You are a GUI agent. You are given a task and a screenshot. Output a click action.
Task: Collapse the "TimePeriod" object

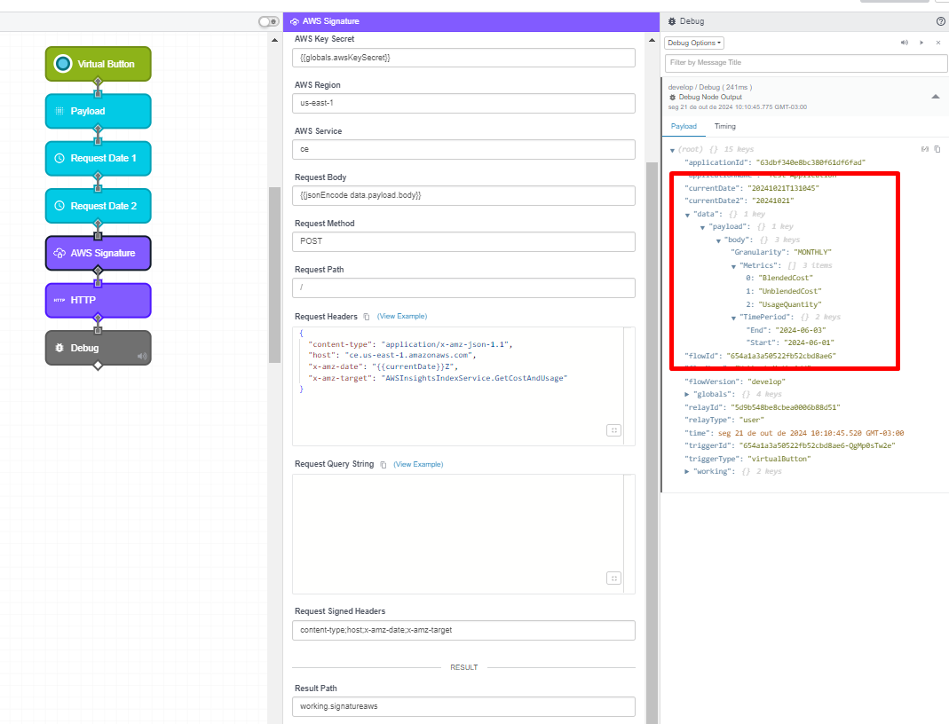pos(733,318)
